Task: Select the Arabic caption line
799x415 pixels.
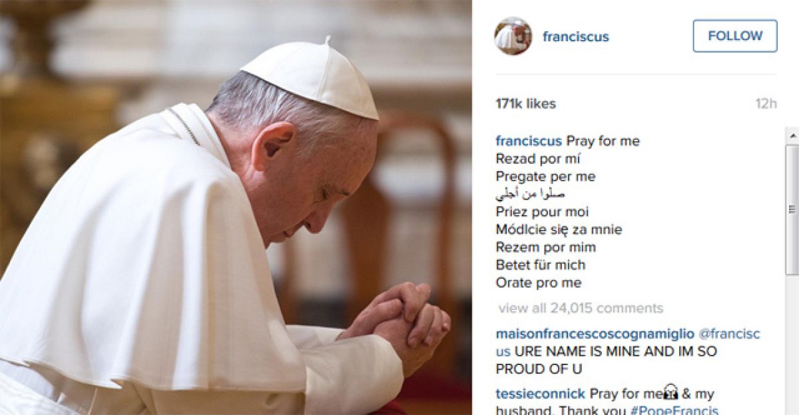Action: coord(530,195)
